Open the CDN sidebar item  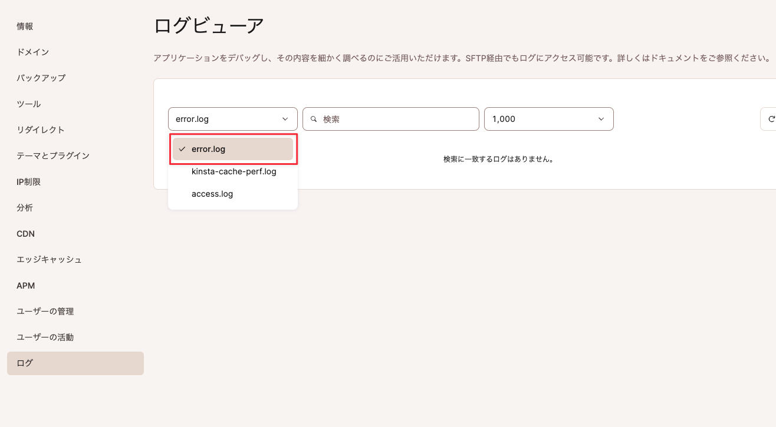coord(25,234)
